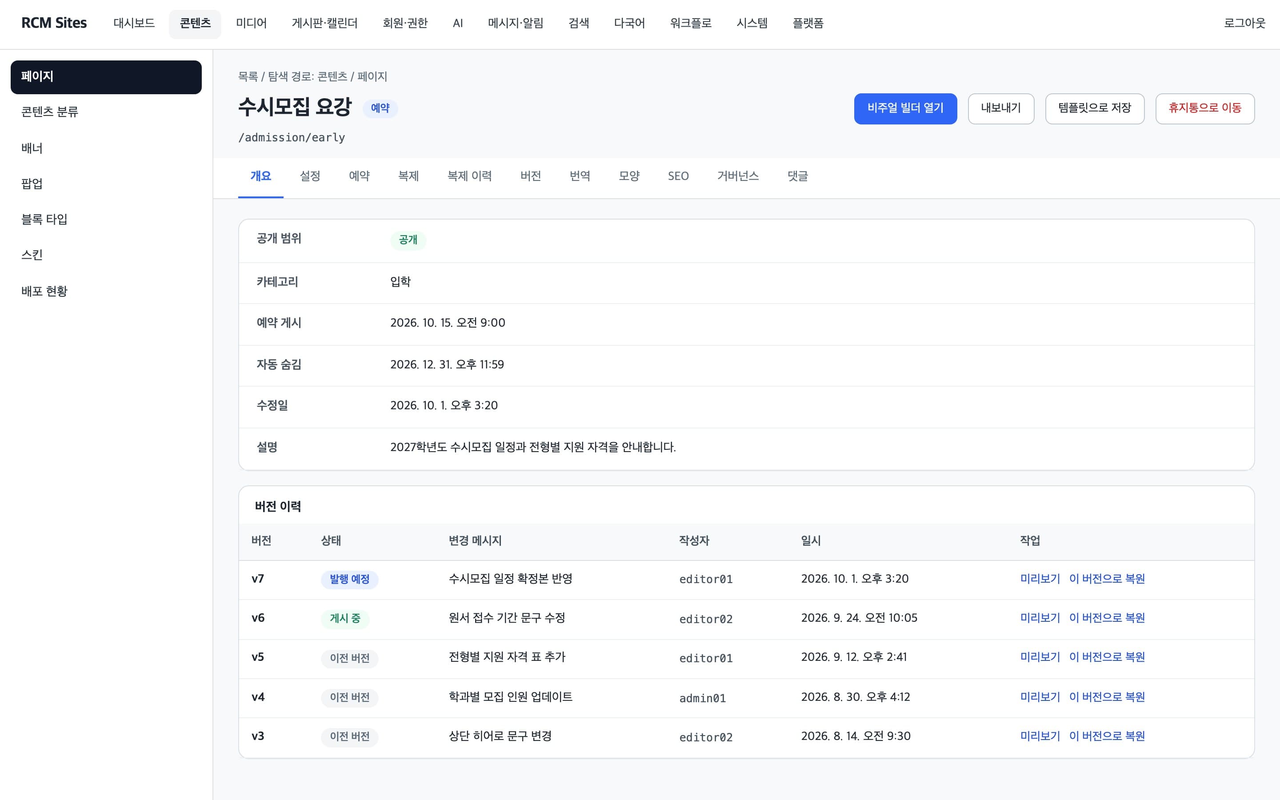Open 게시판·캘린더 menu item
1280x800 pixels.
[325, 23]
